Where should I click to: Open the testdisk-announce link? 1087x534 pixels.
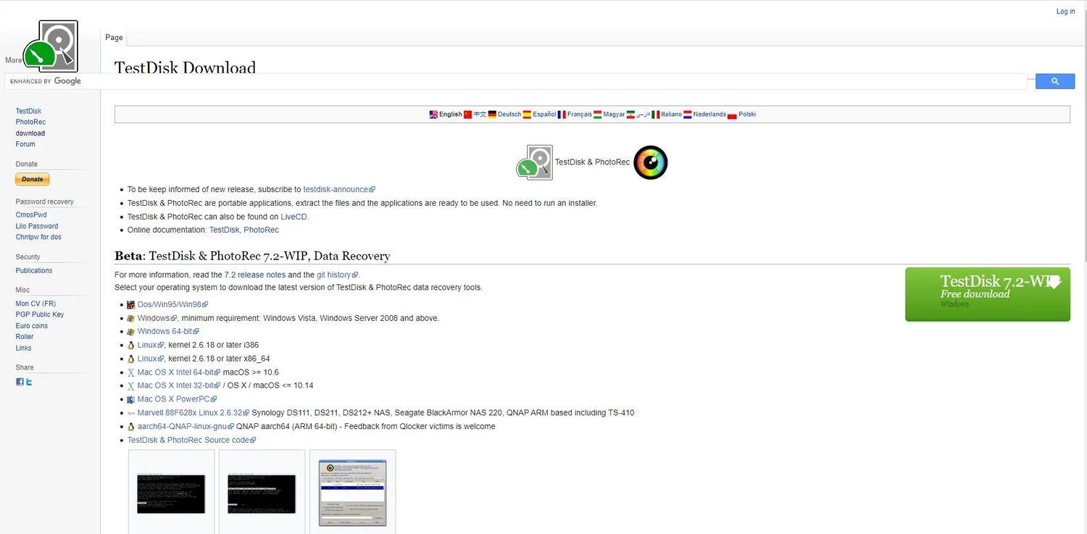[x=339, y=189]
